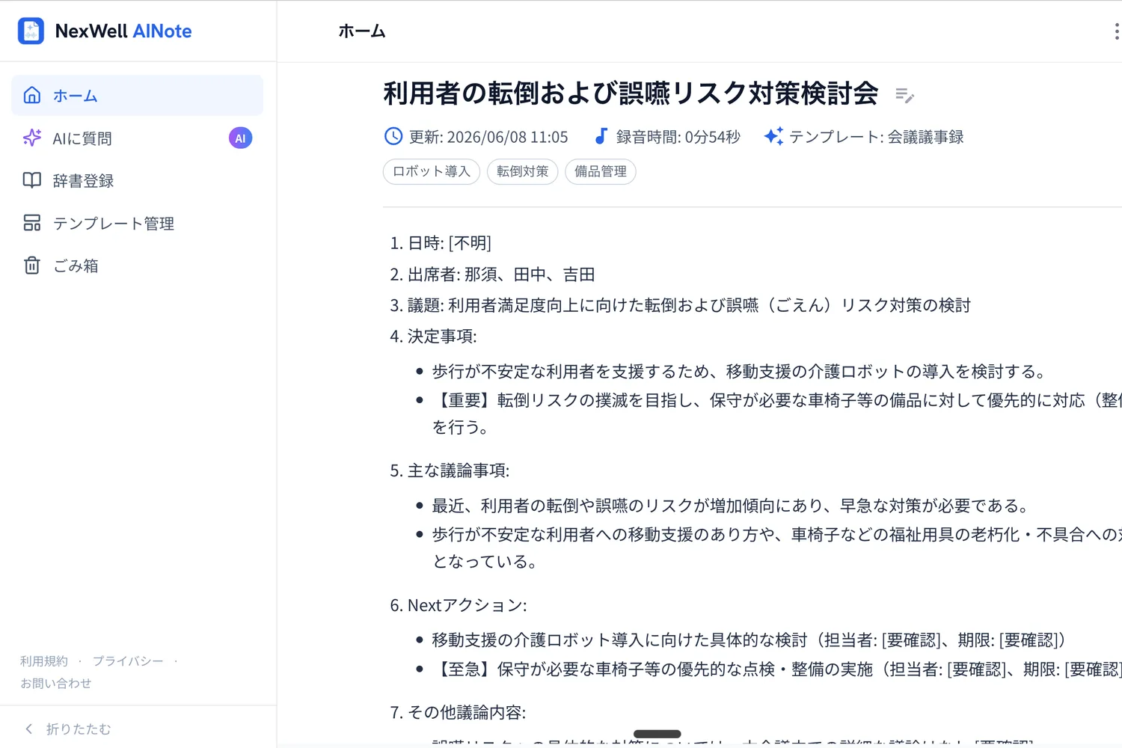
Task: Click the sparkle icon beside AIに質問
Action: pyautogui.click(x=31, y=138)
